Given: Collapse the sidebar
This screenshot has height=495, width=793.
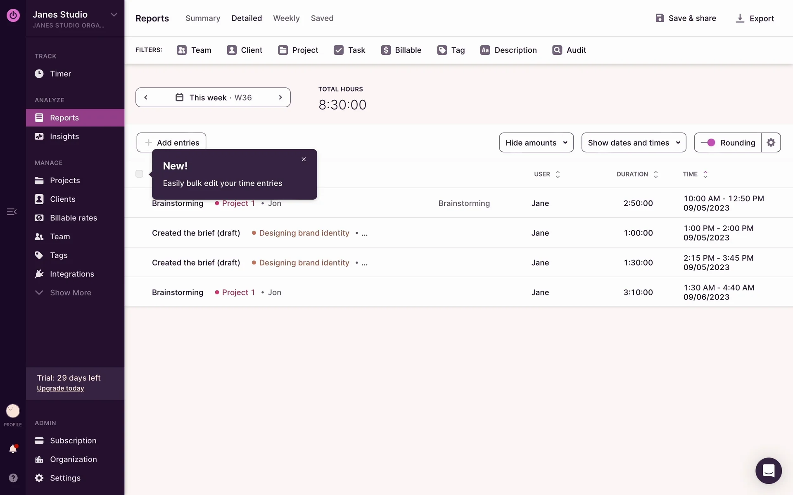Looking at the screenshot, I should click(12, 212).
